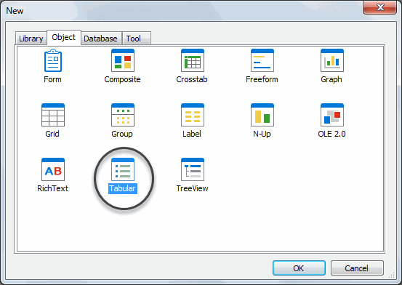Choose the Crosstab presentation style icon
Image resolution: width=402 pixels, height=285 pixels.
193,60
